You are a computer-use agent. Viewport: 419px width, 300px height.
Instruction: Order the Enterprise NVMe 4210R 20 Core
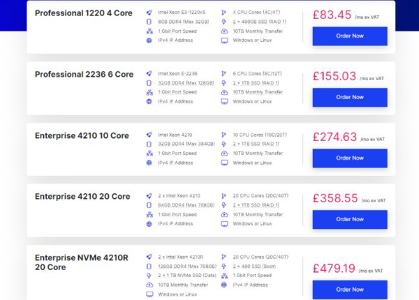point(350,290)
